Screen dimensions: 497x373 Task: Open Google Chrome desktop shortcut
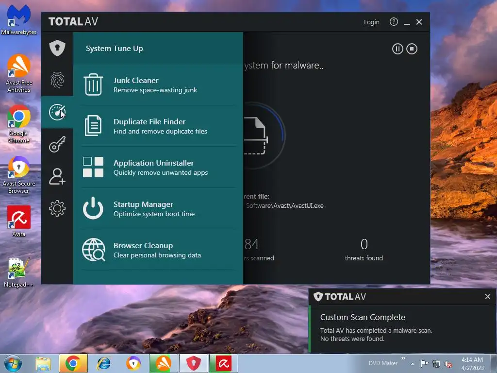tap(19, 124)
